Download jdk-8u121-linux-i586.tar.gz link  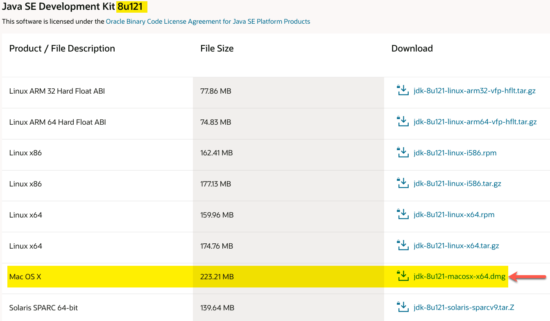457,184
